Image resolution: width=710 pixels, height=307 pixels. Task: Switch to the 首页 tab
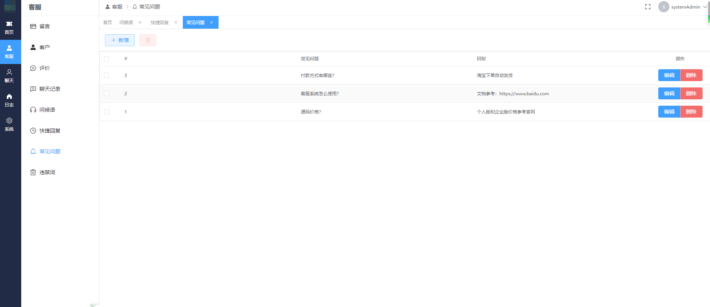point(108,22)
